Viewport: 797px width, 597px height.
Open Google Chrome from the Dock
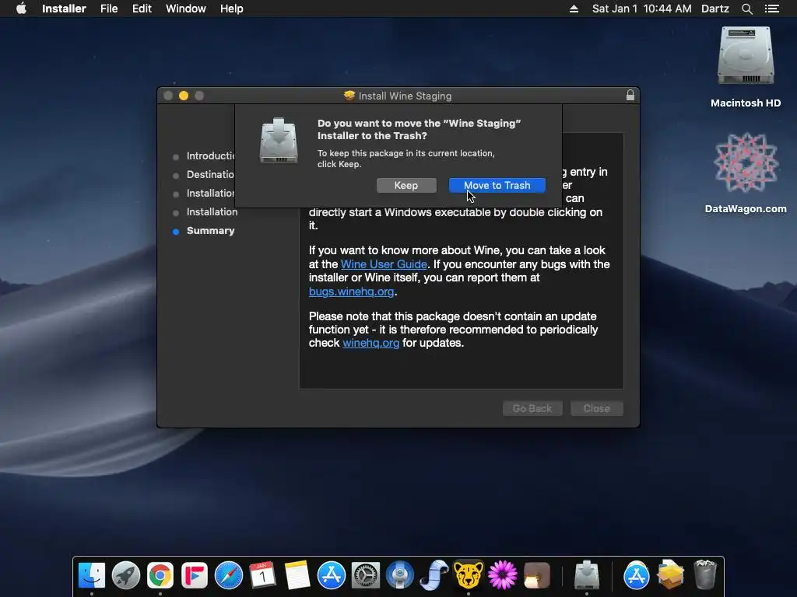coord(160,575)
